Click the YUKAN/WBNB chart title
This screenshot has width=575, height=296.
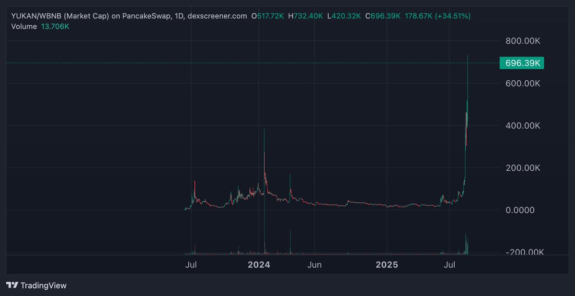pyautogui.click(x=129, y=16)
